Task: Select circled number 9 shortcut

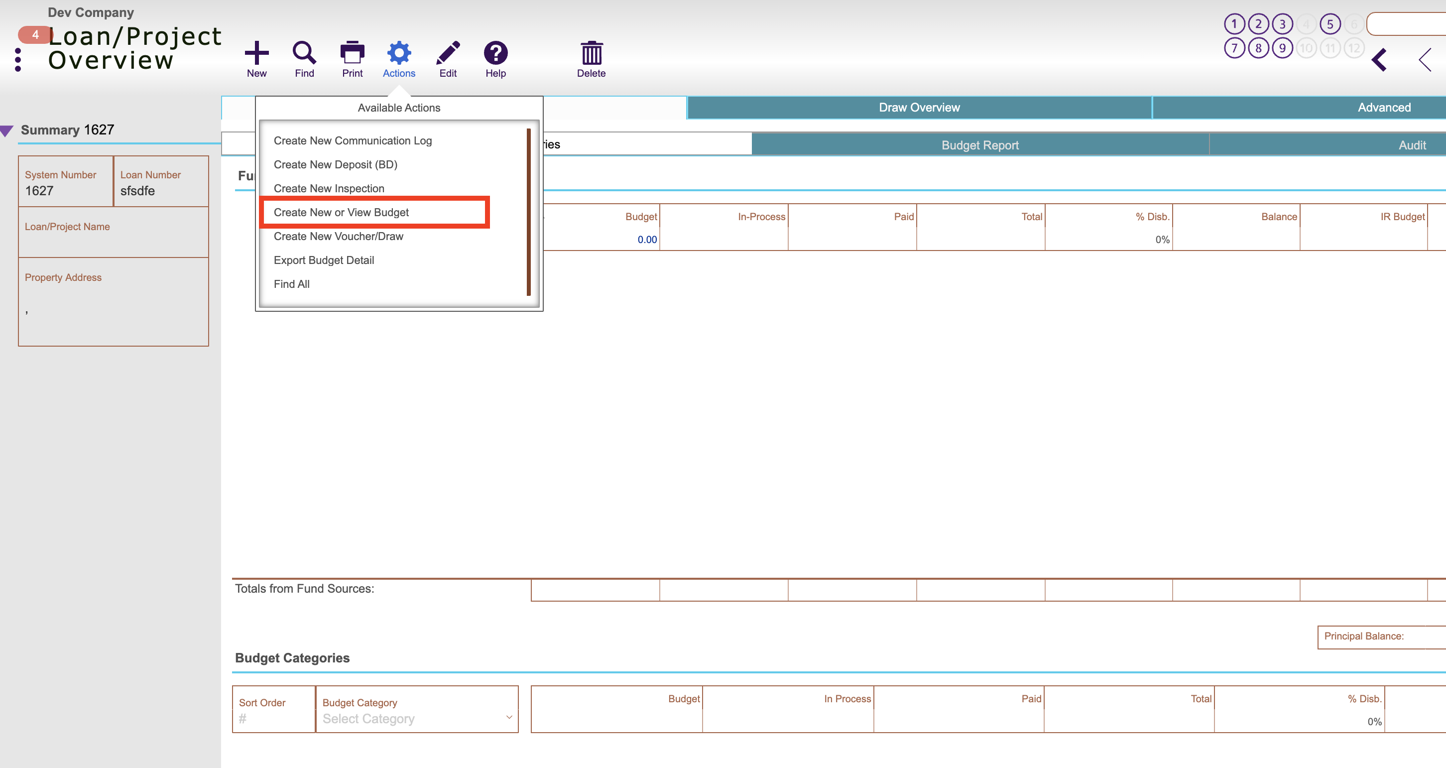Action: pos(1282,48)
